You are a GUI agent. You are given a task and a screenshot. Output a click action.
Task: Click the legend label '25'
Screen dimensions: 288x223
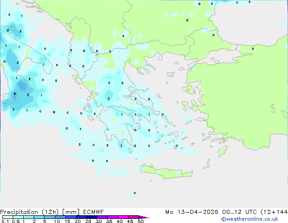point(88,221)
